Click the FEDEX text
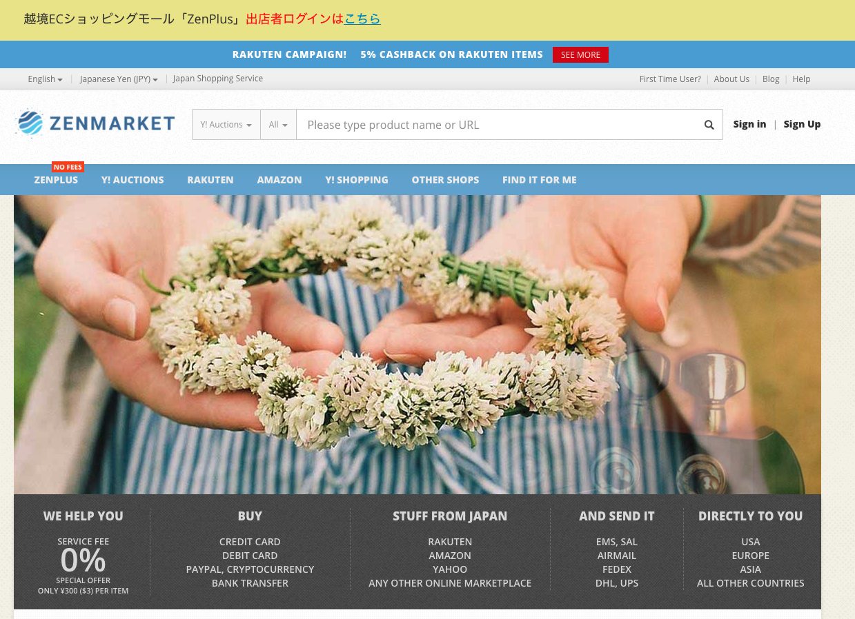The image size is (855, 619). point(617,569)
